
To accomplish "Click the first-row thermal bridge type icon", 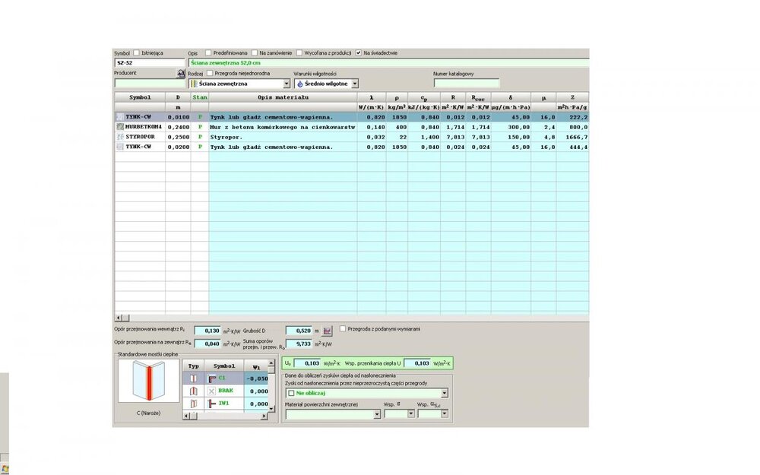I will pyautogui.click(x=193, y=378).
